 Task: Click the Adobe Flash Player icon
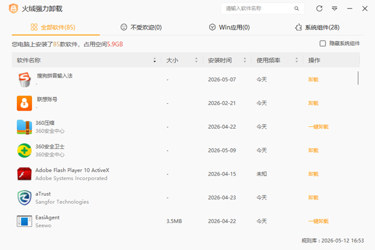24,174
